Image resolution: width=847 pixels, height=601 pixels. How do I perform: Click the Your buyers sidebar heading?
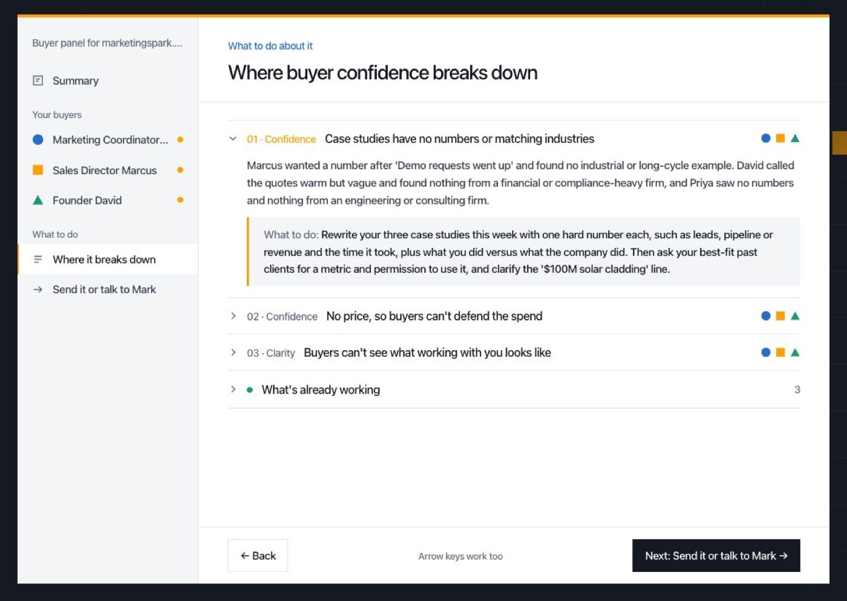(x=57, y=115)
